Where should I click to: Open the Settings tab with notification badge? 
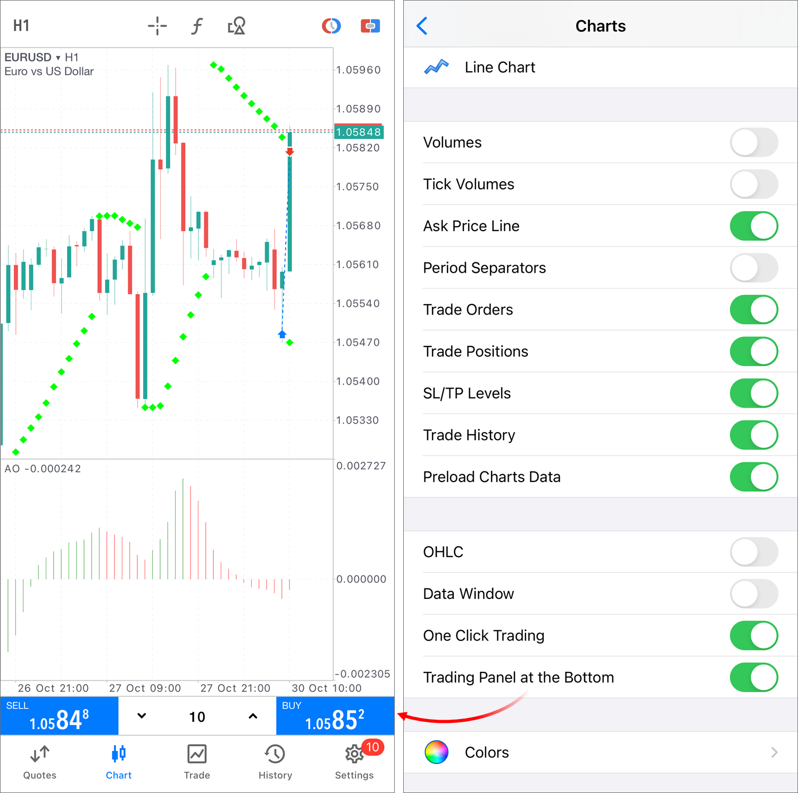[x=354, y=762]
